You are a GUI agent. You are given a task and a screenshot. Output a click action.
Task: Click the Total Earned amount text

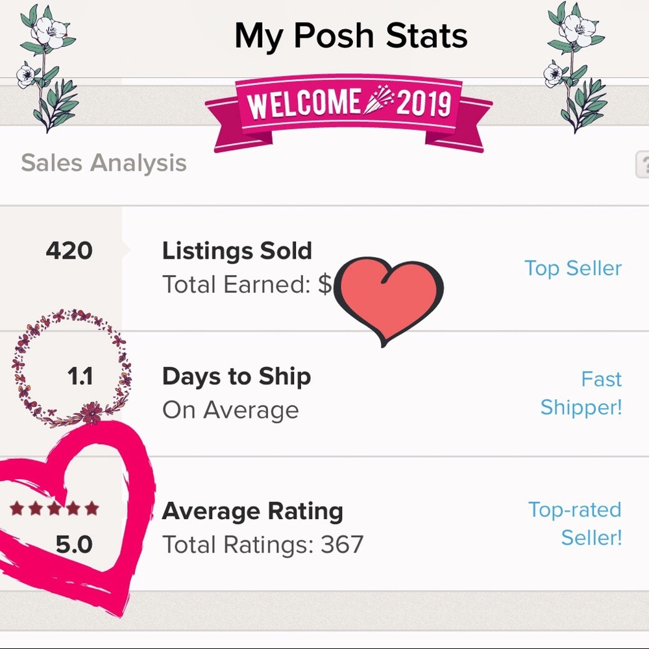pos(247,284)
